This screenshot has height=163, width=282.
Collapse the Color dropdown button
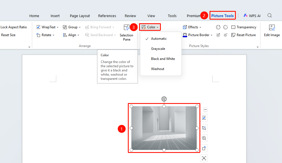[150, 27]
